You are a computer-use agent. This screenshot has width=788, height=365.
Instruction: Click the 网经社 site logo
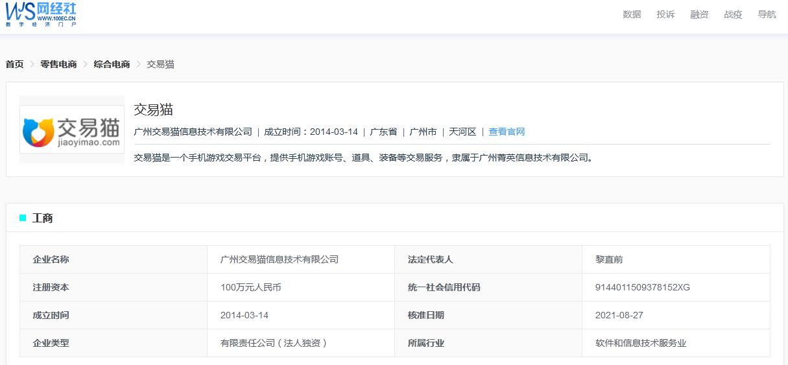[x=42, y=14]
